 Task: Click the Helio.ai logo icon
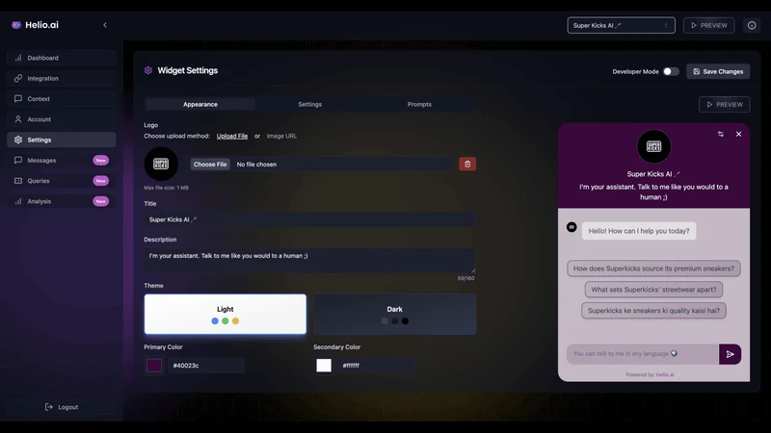(x=16, y=25)
